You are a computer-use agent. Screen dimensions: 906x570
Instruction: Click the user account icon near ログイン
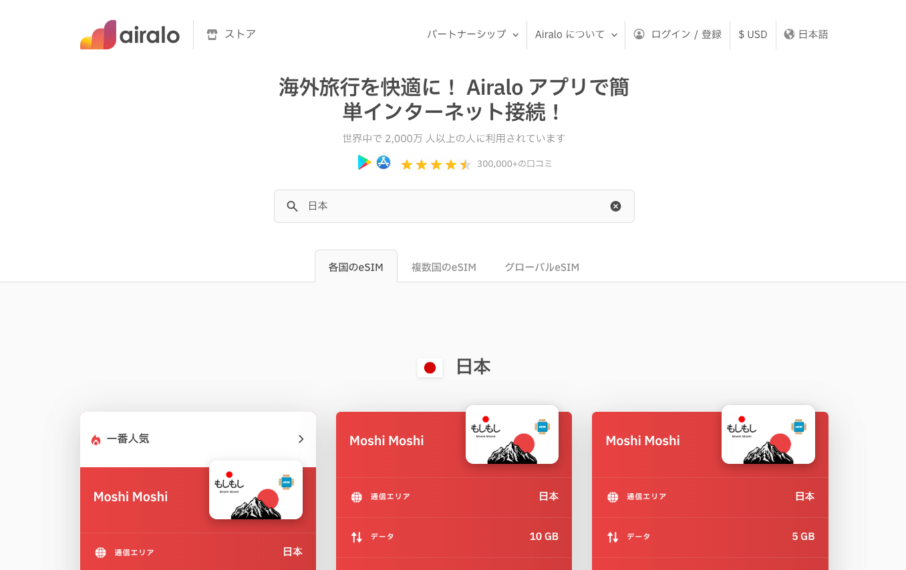click(639, 34)
